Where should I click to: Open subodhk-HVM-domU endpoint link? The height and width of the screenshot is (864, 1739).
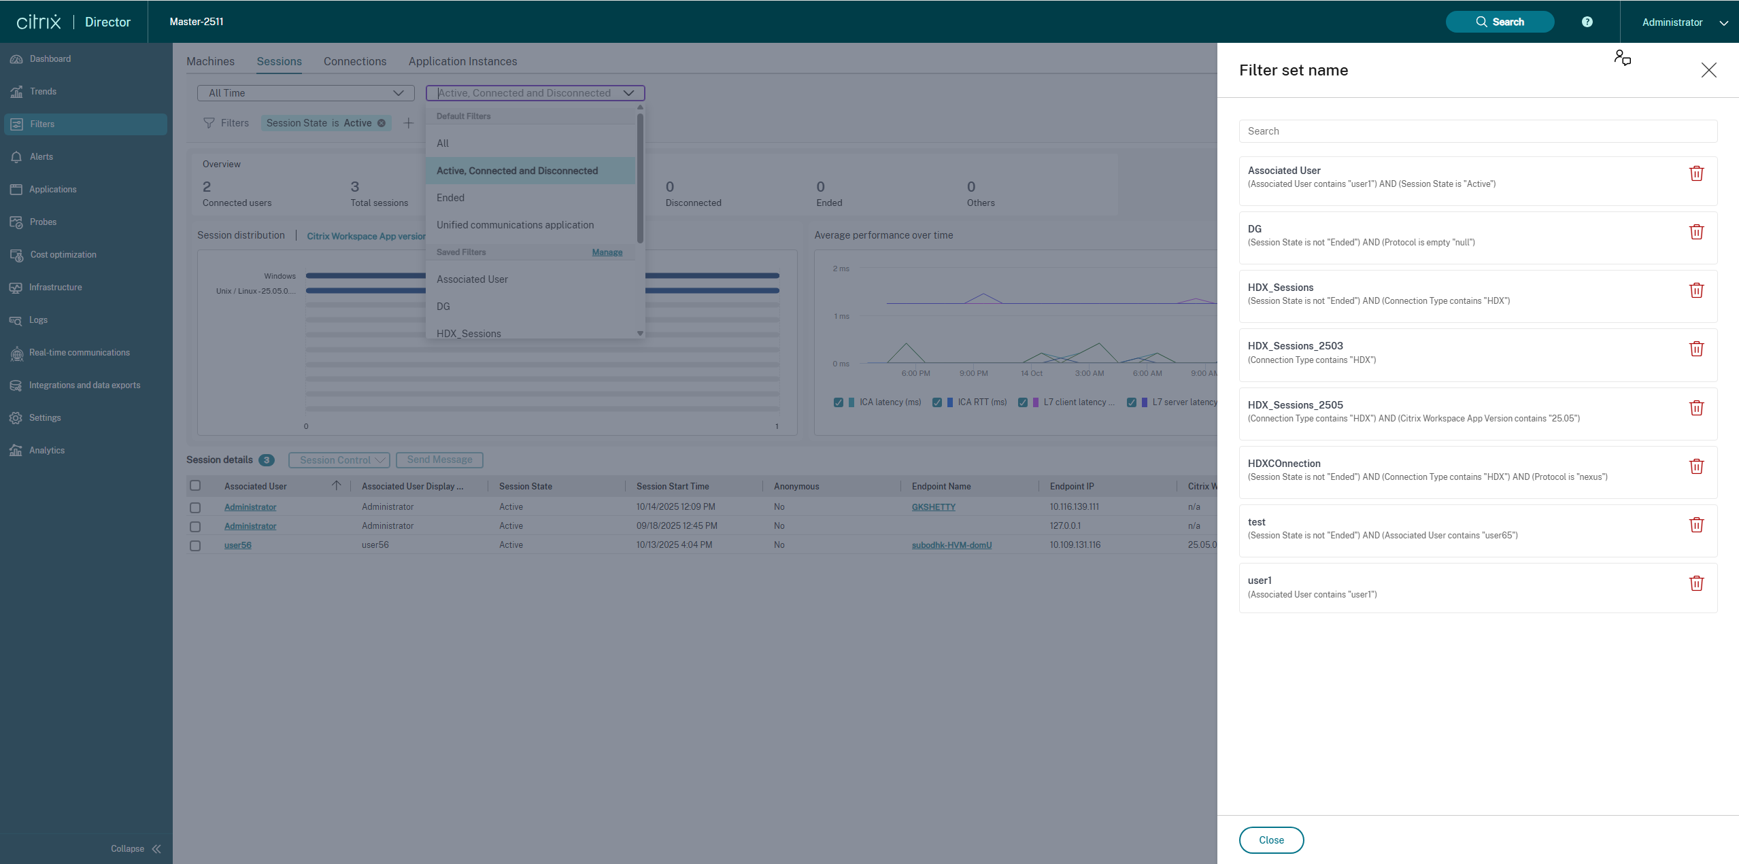pos(951,545)
